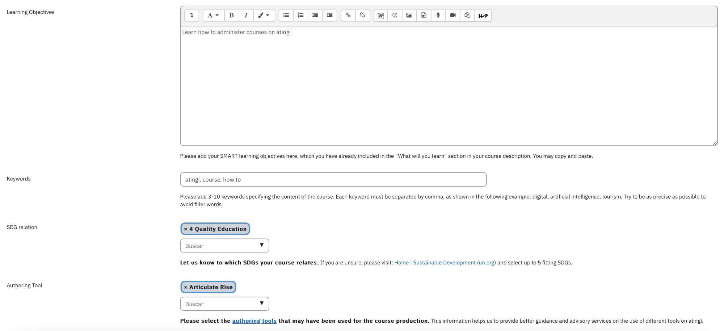Image resolution: width=724 pixels, height=331 pixels.
Task: Remove the hyperlink with unlink icon
Action: coord(362,16)
